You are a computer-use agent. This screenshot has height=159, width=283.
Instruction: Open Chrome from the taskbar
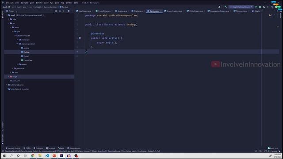(33, 155)
